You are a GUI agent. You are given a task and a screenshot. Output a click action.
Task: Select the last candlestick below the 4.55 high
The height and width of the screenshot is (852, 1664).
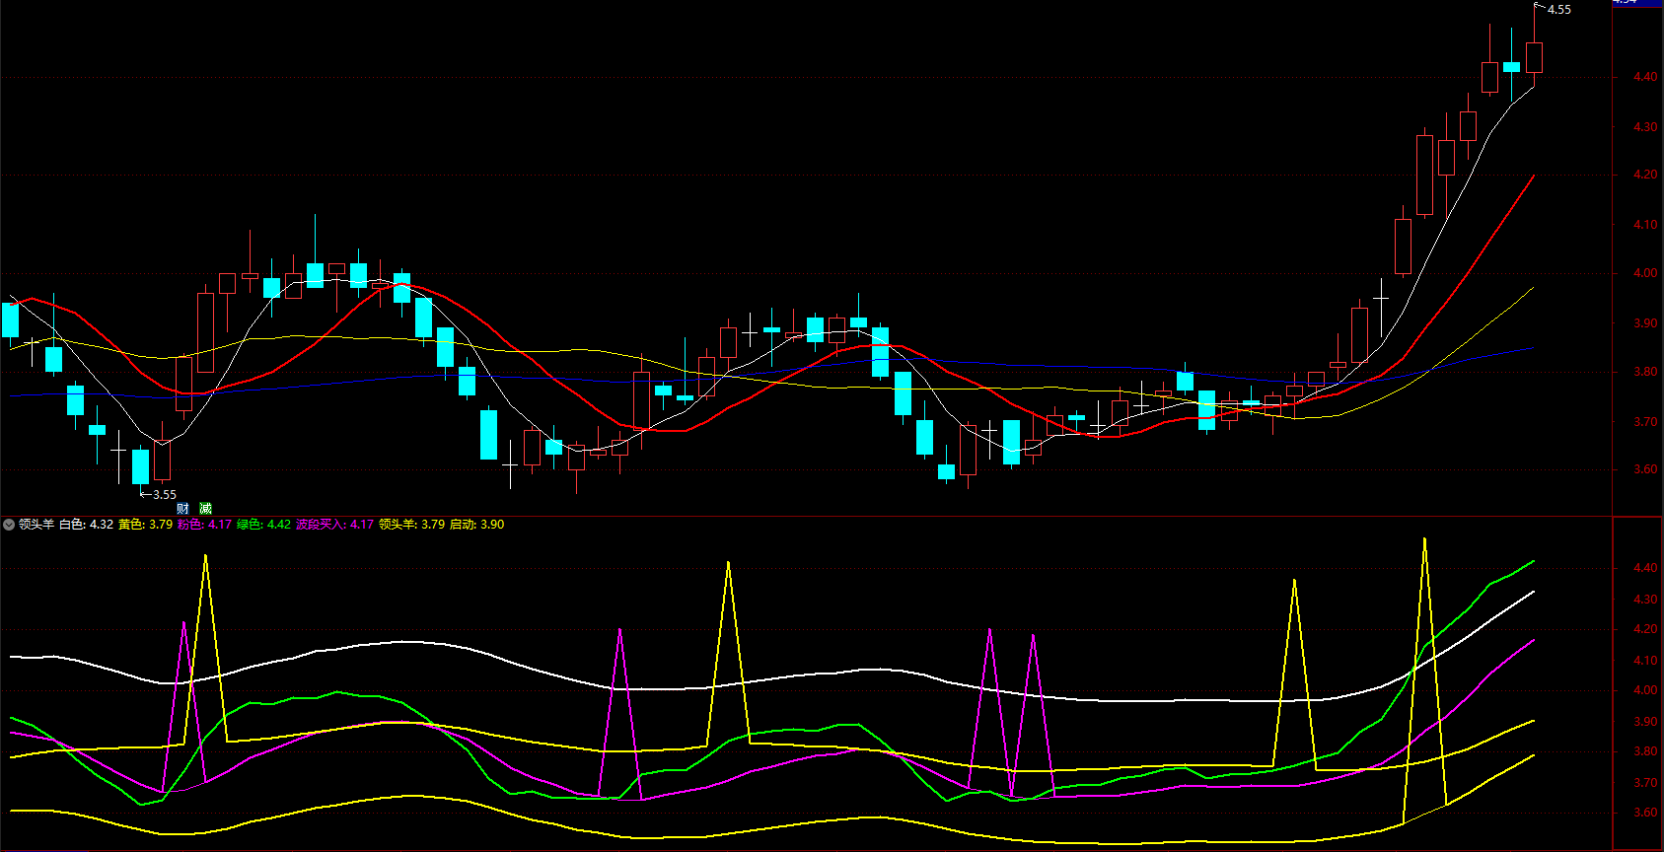click(x=1534, y=57)
